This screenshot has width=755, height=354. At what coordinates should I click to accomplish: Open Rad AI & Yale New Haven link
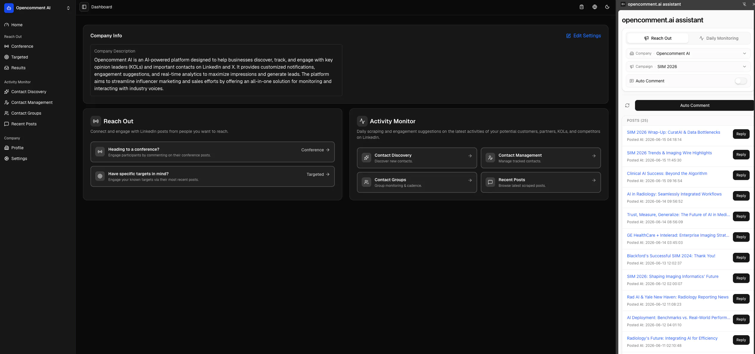point(677,297)
